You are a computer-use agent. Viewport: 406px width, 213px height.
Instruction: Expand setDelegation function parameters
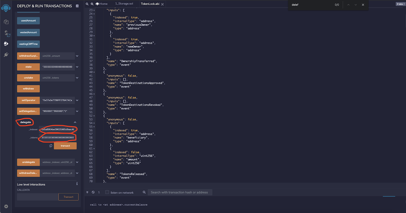click(77, 111)
